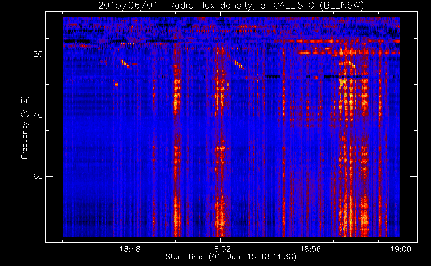Click the "Frequency (MHZ)" axis label
Screen dimensions: 431x266
(25, 128)
